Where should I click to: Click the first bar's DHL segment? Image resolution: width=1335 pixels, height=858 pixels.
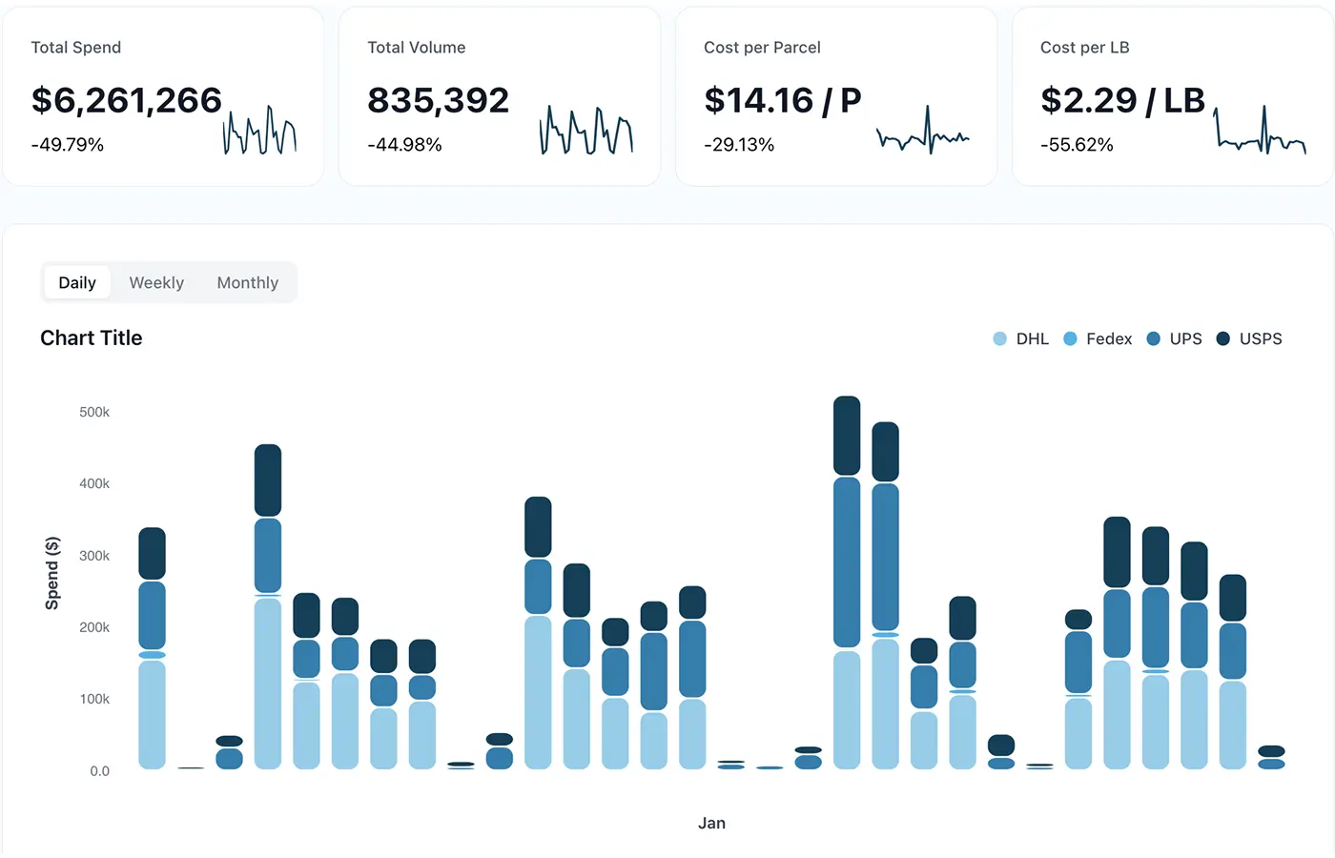[153, 715]
